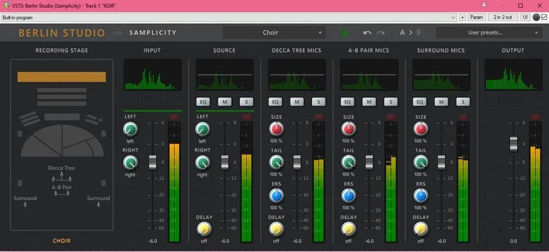
Task: Click the Input level fader handle
Action: 152,162
